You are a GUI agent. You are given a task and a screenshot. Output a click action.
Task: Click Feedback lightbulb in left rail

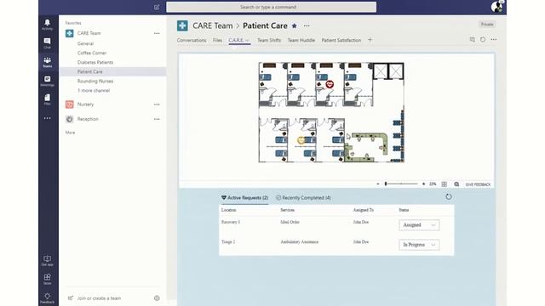[48, 298]
